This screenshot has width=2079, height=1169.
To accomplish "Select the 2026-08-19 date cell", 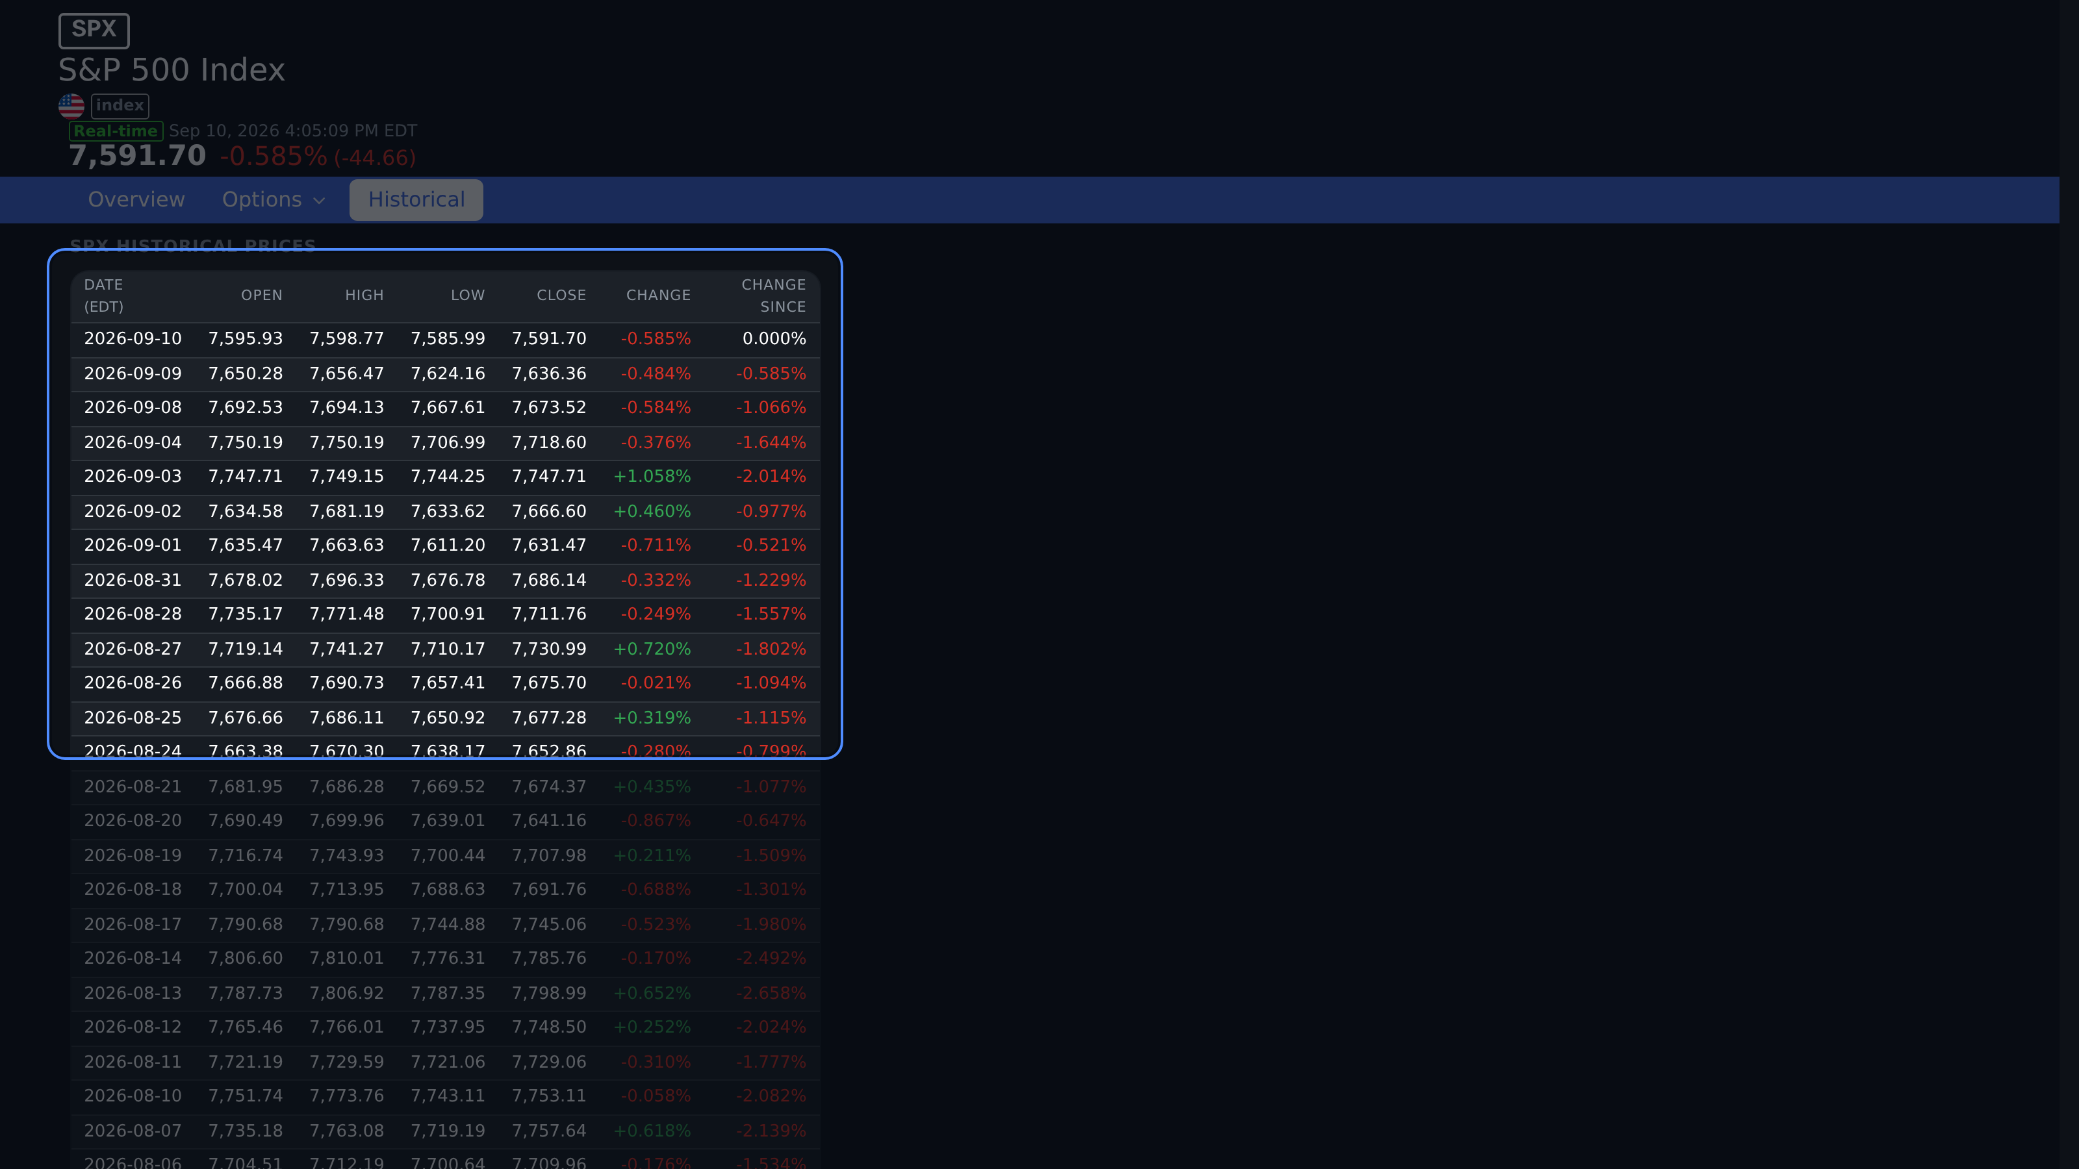I will coord(133,855).
